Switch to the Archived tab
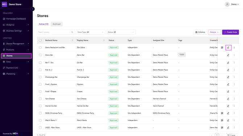This screenshot has width=243, height=136. [x=57, y=24]
